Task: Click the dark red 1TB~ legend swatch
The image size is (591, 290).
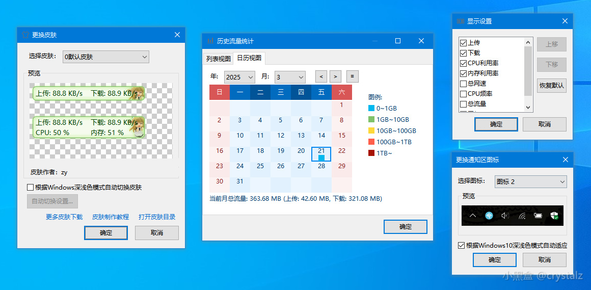Action: (x=371, y=153)
